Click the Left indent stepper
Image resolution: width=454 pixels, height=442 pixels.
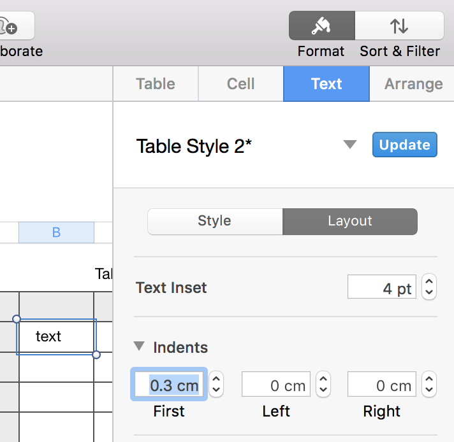click(x=323, y=385)
